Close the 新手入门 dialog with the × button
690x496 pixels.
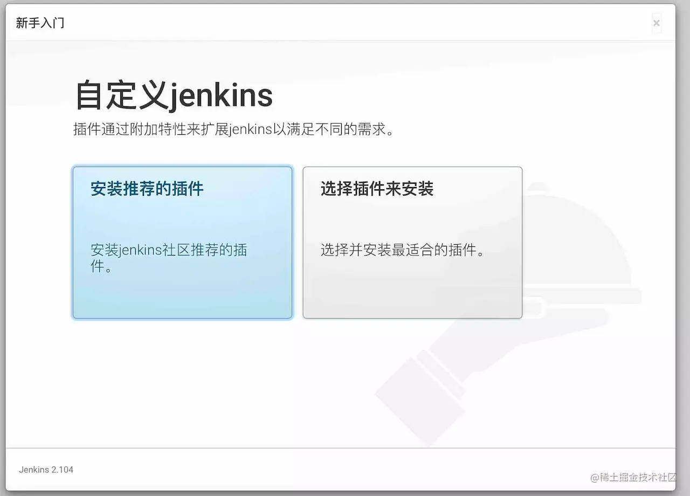656,23
